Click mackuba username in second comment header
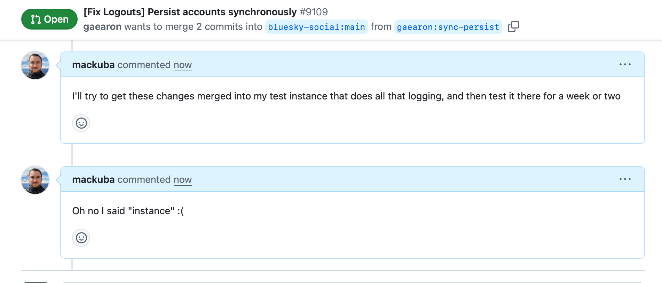662x283 pixels. tap(93, 180)
